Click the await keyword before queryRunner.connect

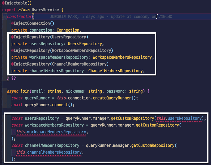pos(17,105)
